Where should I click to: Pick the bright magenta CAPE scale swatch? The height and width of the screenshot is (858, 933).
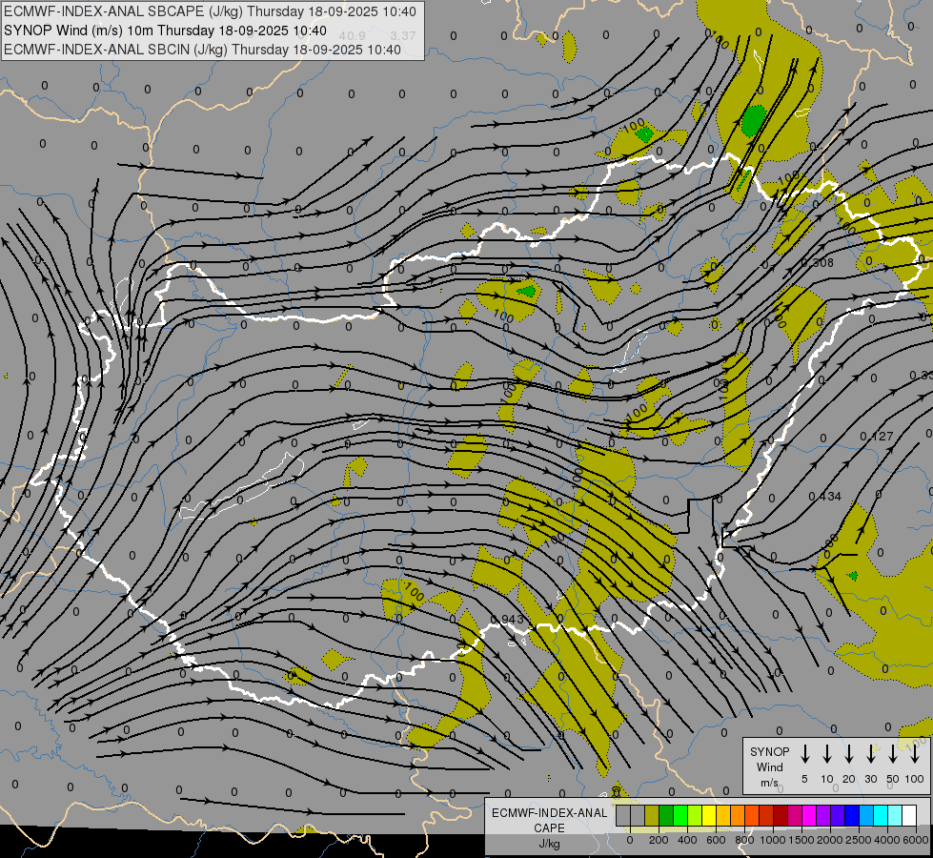809,815
